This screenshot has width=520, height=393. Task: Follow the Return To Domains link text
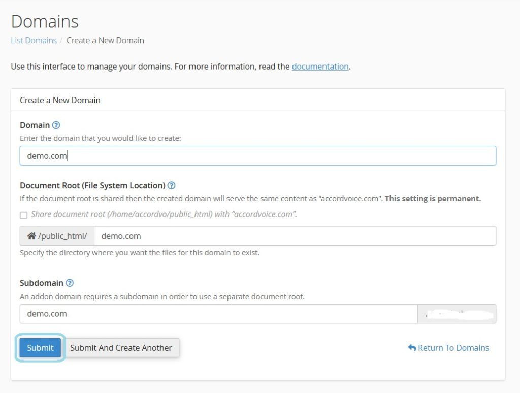[453, 348]
